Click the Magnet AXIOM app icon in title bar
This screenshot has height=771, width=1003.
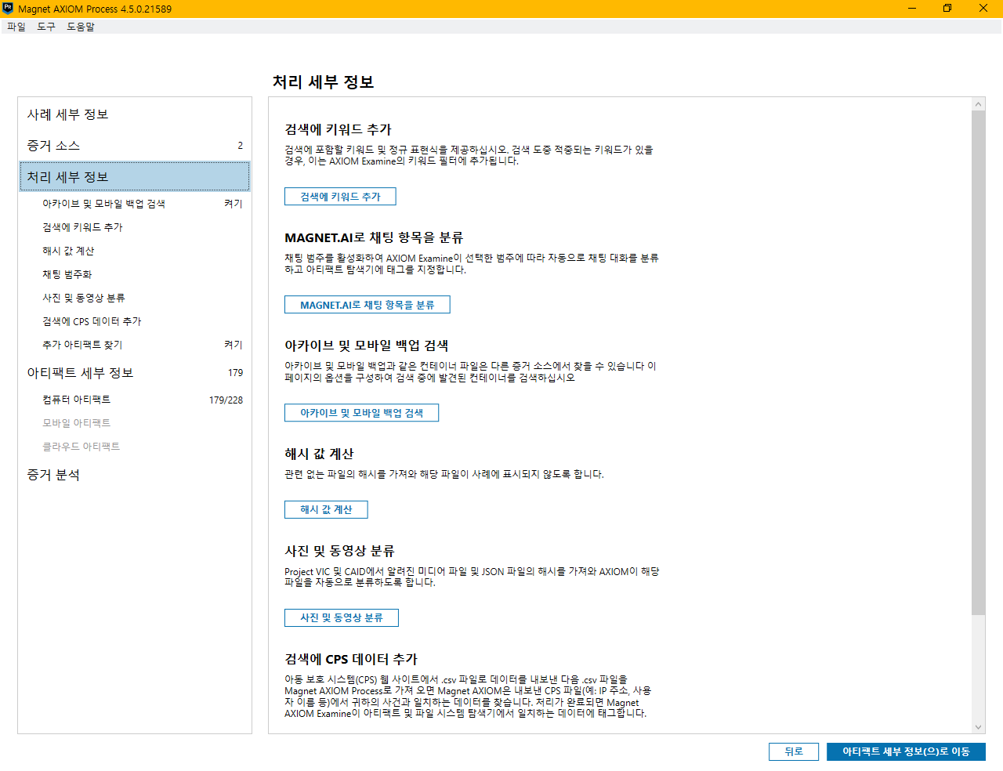(8, 9)
